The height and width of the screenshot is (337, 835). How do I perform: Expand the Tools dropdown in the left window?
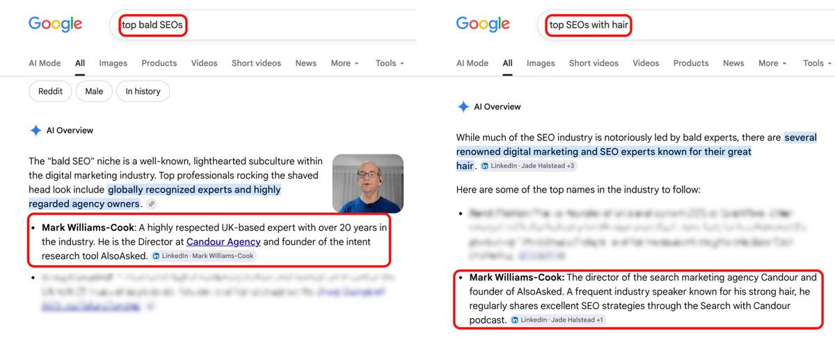click(390, 63)
